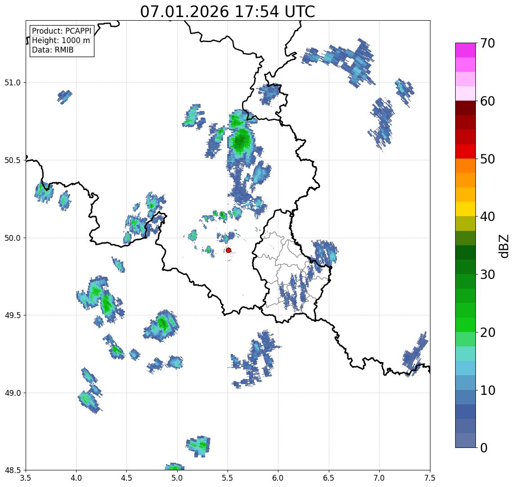
Task: Click the 'Data: RMIB' legend text
Action: tap(53, 50)
